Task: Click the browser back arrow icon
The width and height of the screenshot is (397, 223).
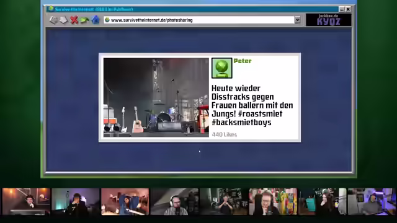Action: click(53, 20)
